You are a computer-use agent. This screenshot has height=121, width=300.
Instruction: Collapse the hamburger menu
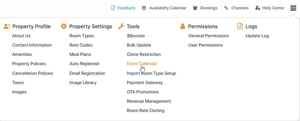pyautogui.click(x=293, y=8)
